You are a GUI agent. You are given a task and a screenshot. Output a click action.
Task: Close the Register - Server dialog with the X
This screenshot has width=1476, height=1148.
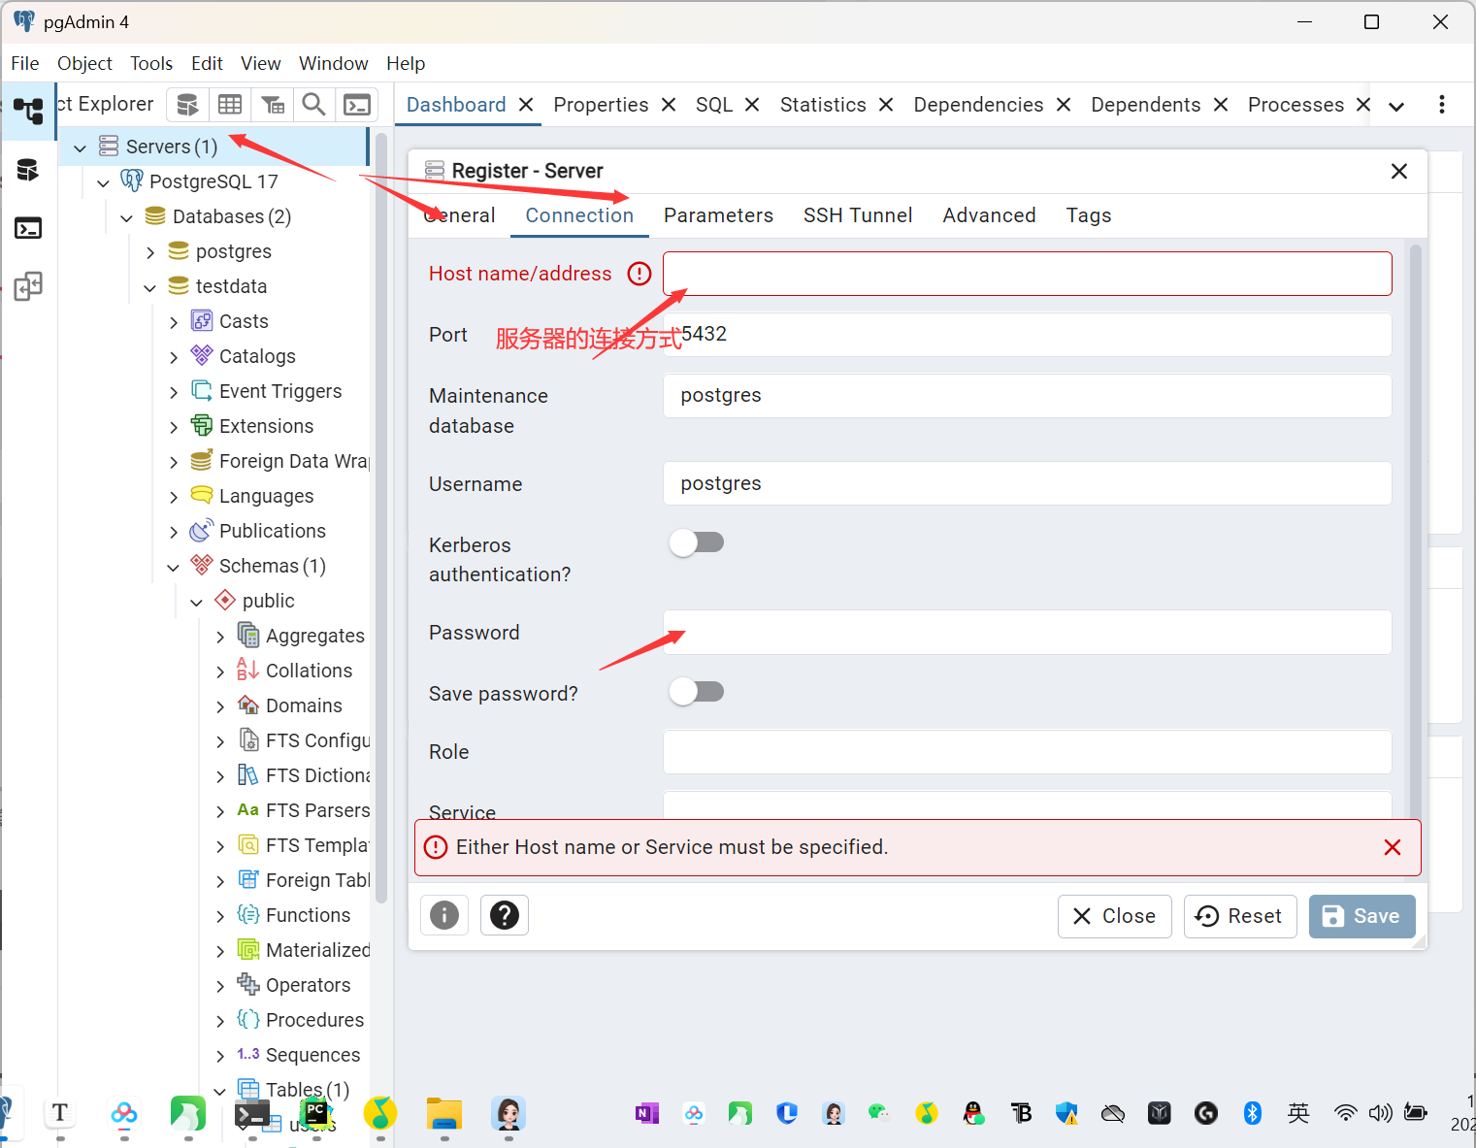click(x=1399, y=171)
